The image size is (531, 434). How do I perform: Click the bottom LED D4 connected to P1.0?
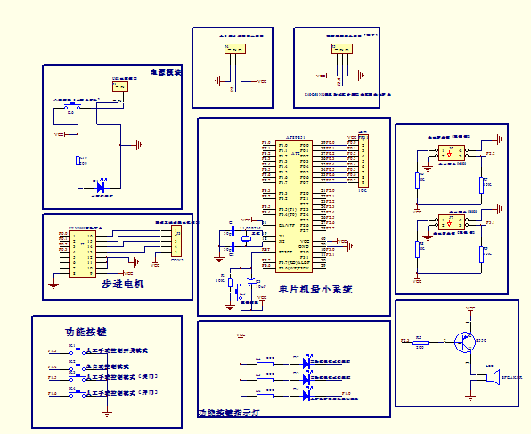(x=306, y=396)
